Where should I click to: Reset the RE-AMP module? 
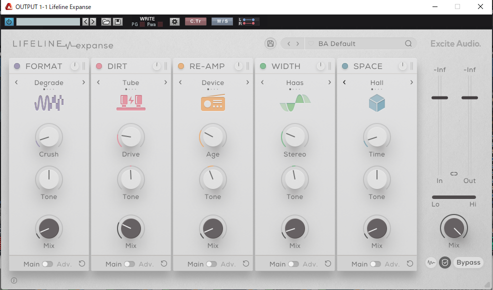[x=246, y=263]
